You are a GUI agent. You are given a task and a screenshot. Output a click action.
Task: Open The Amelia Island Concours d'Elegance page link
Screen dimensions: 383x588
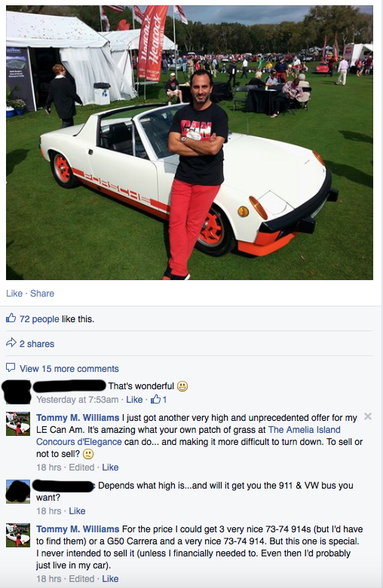pos(188,436)
